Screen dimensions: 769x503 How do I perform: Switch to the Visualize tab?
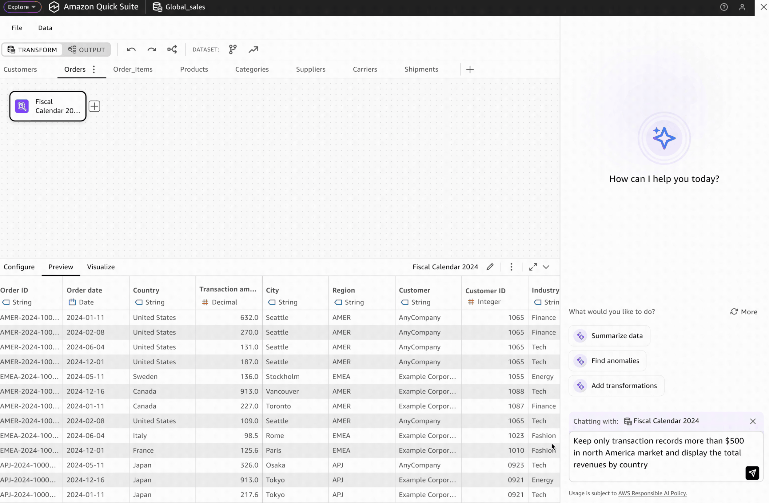[x=101, y=267]
